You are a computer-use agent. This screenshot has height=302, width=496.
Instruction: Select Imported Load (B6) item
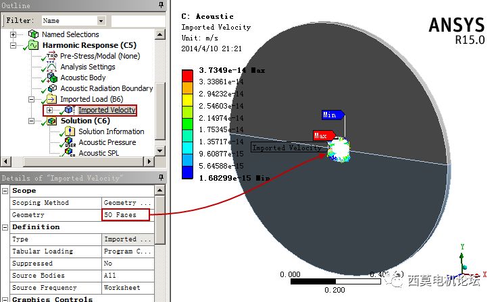(x=91, y=99)
